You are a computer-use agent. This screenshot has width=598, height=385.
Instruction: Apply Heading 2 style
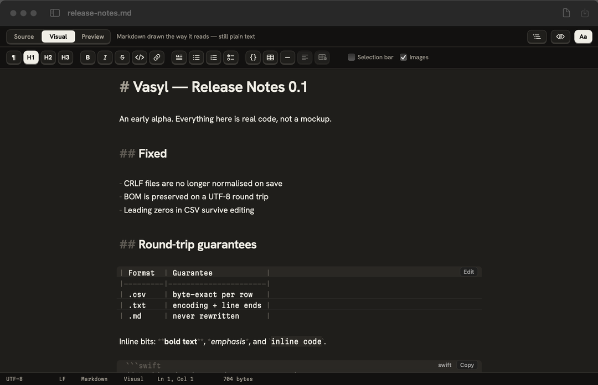pyautogui.click(x=48, y=57)
